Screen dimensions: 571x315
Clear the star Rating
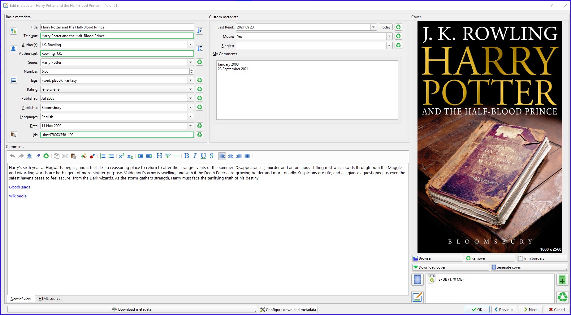coord(200,89)
